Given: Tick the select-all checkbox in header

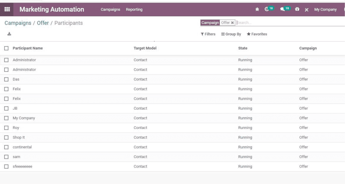Looking at the screenshot, I should tap(6, 48).
